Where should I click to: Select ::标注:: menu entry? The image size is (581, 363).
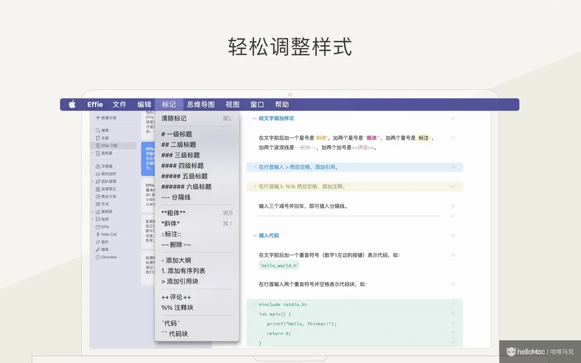coord(197,234)
